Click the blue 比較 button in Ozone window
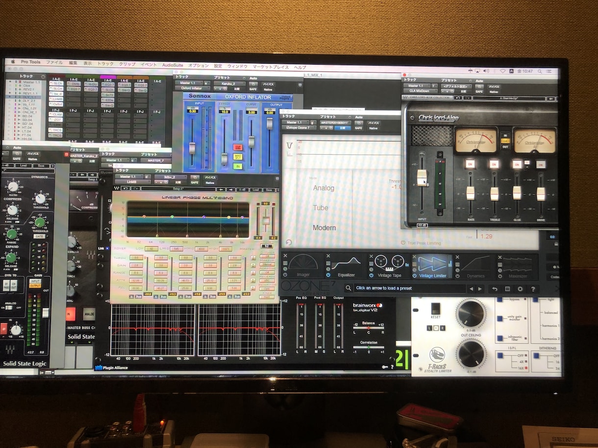 [343, 128]
